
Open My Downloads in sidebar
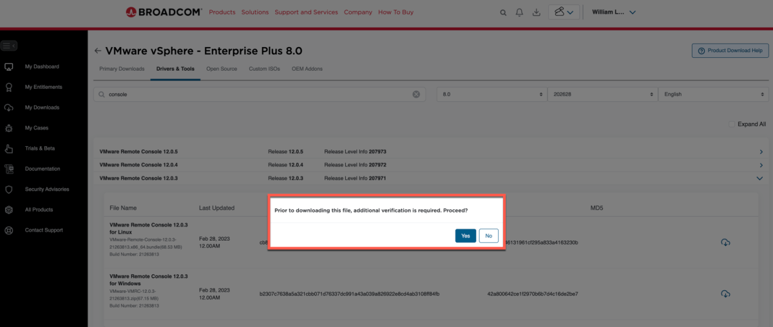pyautogui.click(x=42, y=107)
